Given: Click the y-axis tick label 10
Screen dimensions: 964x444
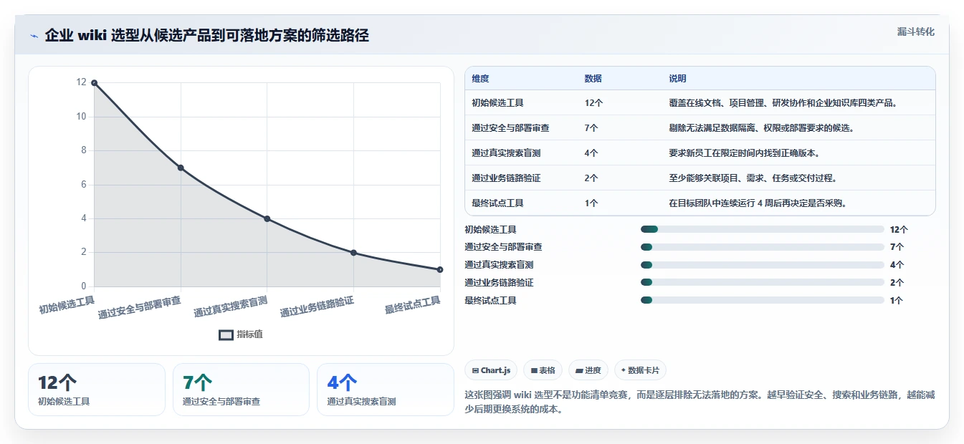Looking at the screenshot, I should click(81, 117).
